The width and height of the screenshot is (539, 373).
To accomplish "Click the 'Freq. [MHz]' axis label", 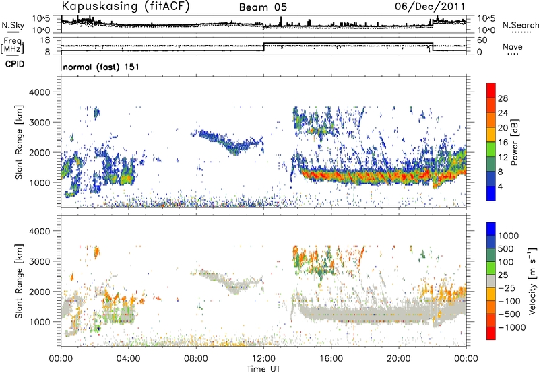I will point(12,46).
